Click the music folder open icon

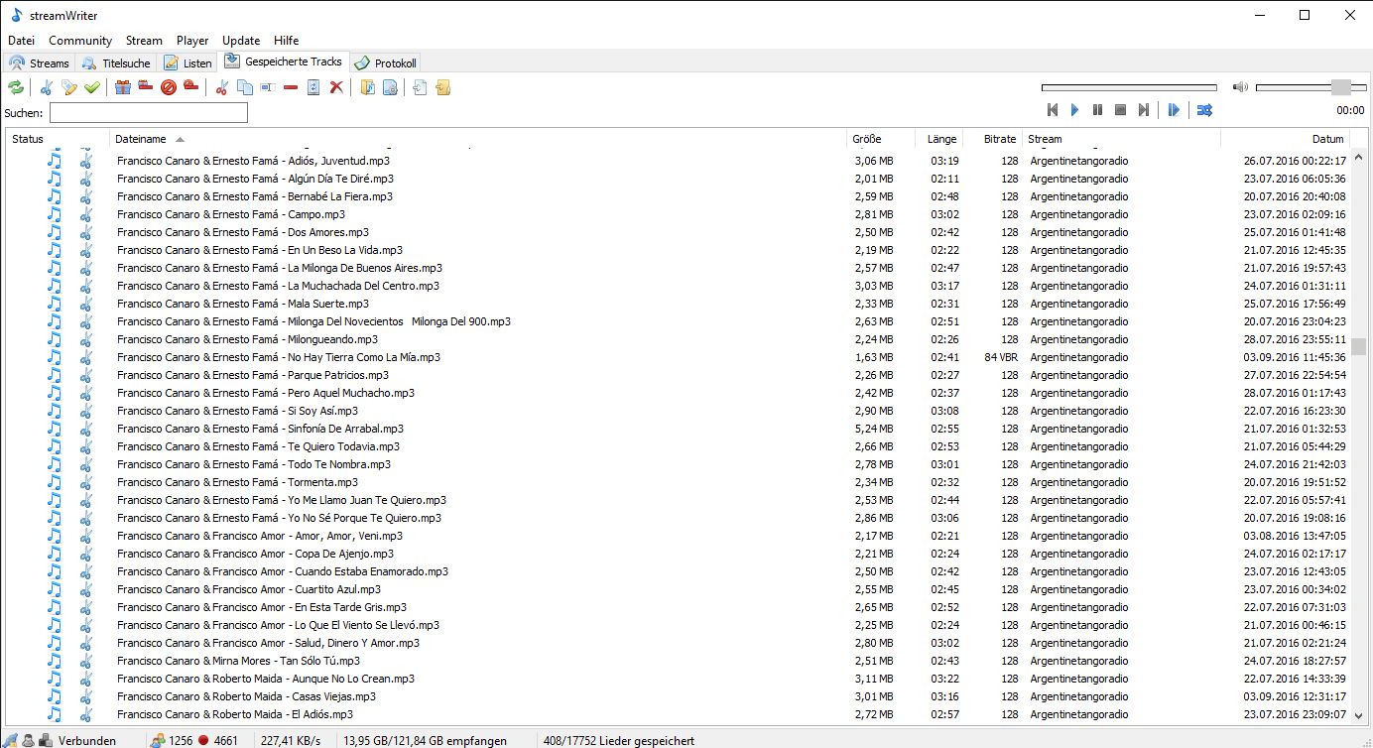coord(368,88)
